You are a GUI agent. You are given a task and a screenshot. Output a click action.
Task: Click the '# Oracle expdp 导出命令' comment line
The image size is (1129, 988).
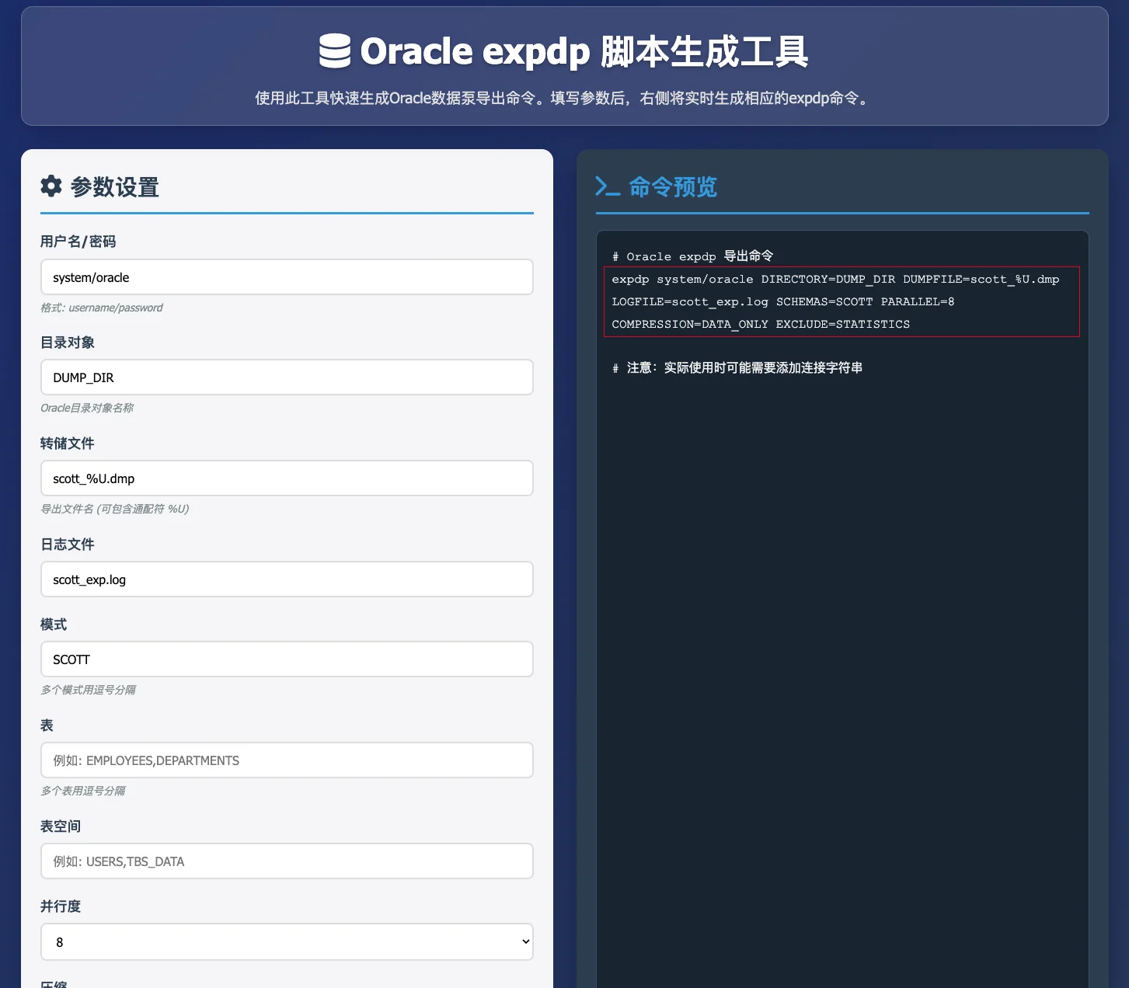coord(692,256)
